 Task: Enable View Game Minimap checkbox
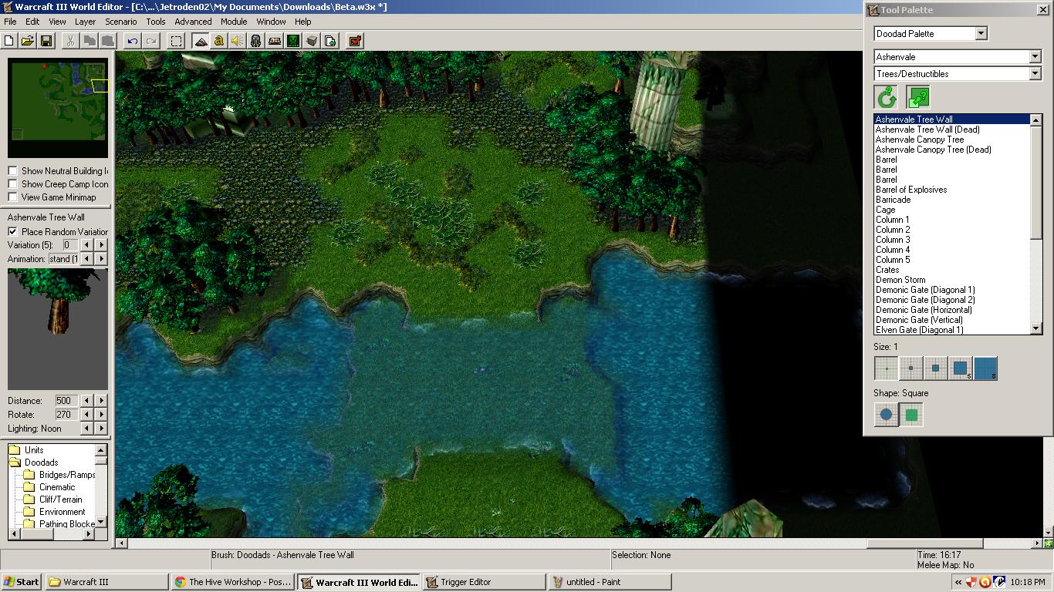13,197
